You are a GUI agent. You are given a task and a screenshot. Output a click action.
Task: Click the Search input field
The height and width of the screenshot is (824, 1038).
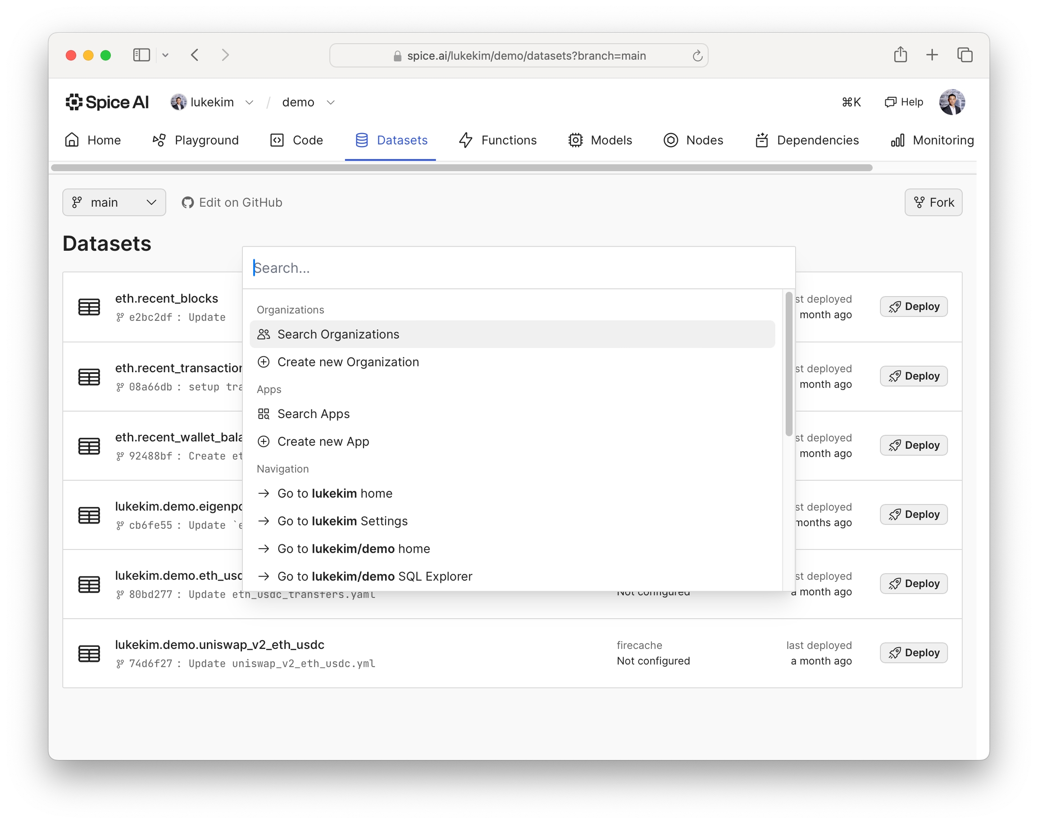point(518,268)
